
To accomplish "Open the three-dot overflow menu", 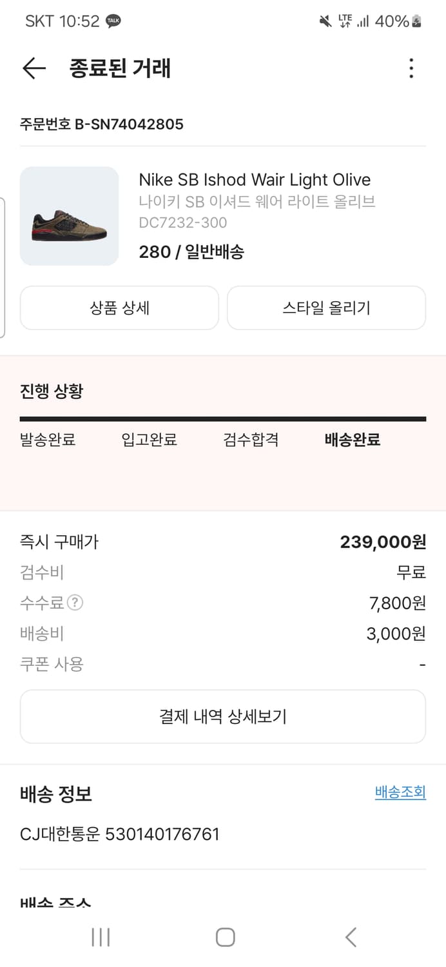I will (411, 68).
